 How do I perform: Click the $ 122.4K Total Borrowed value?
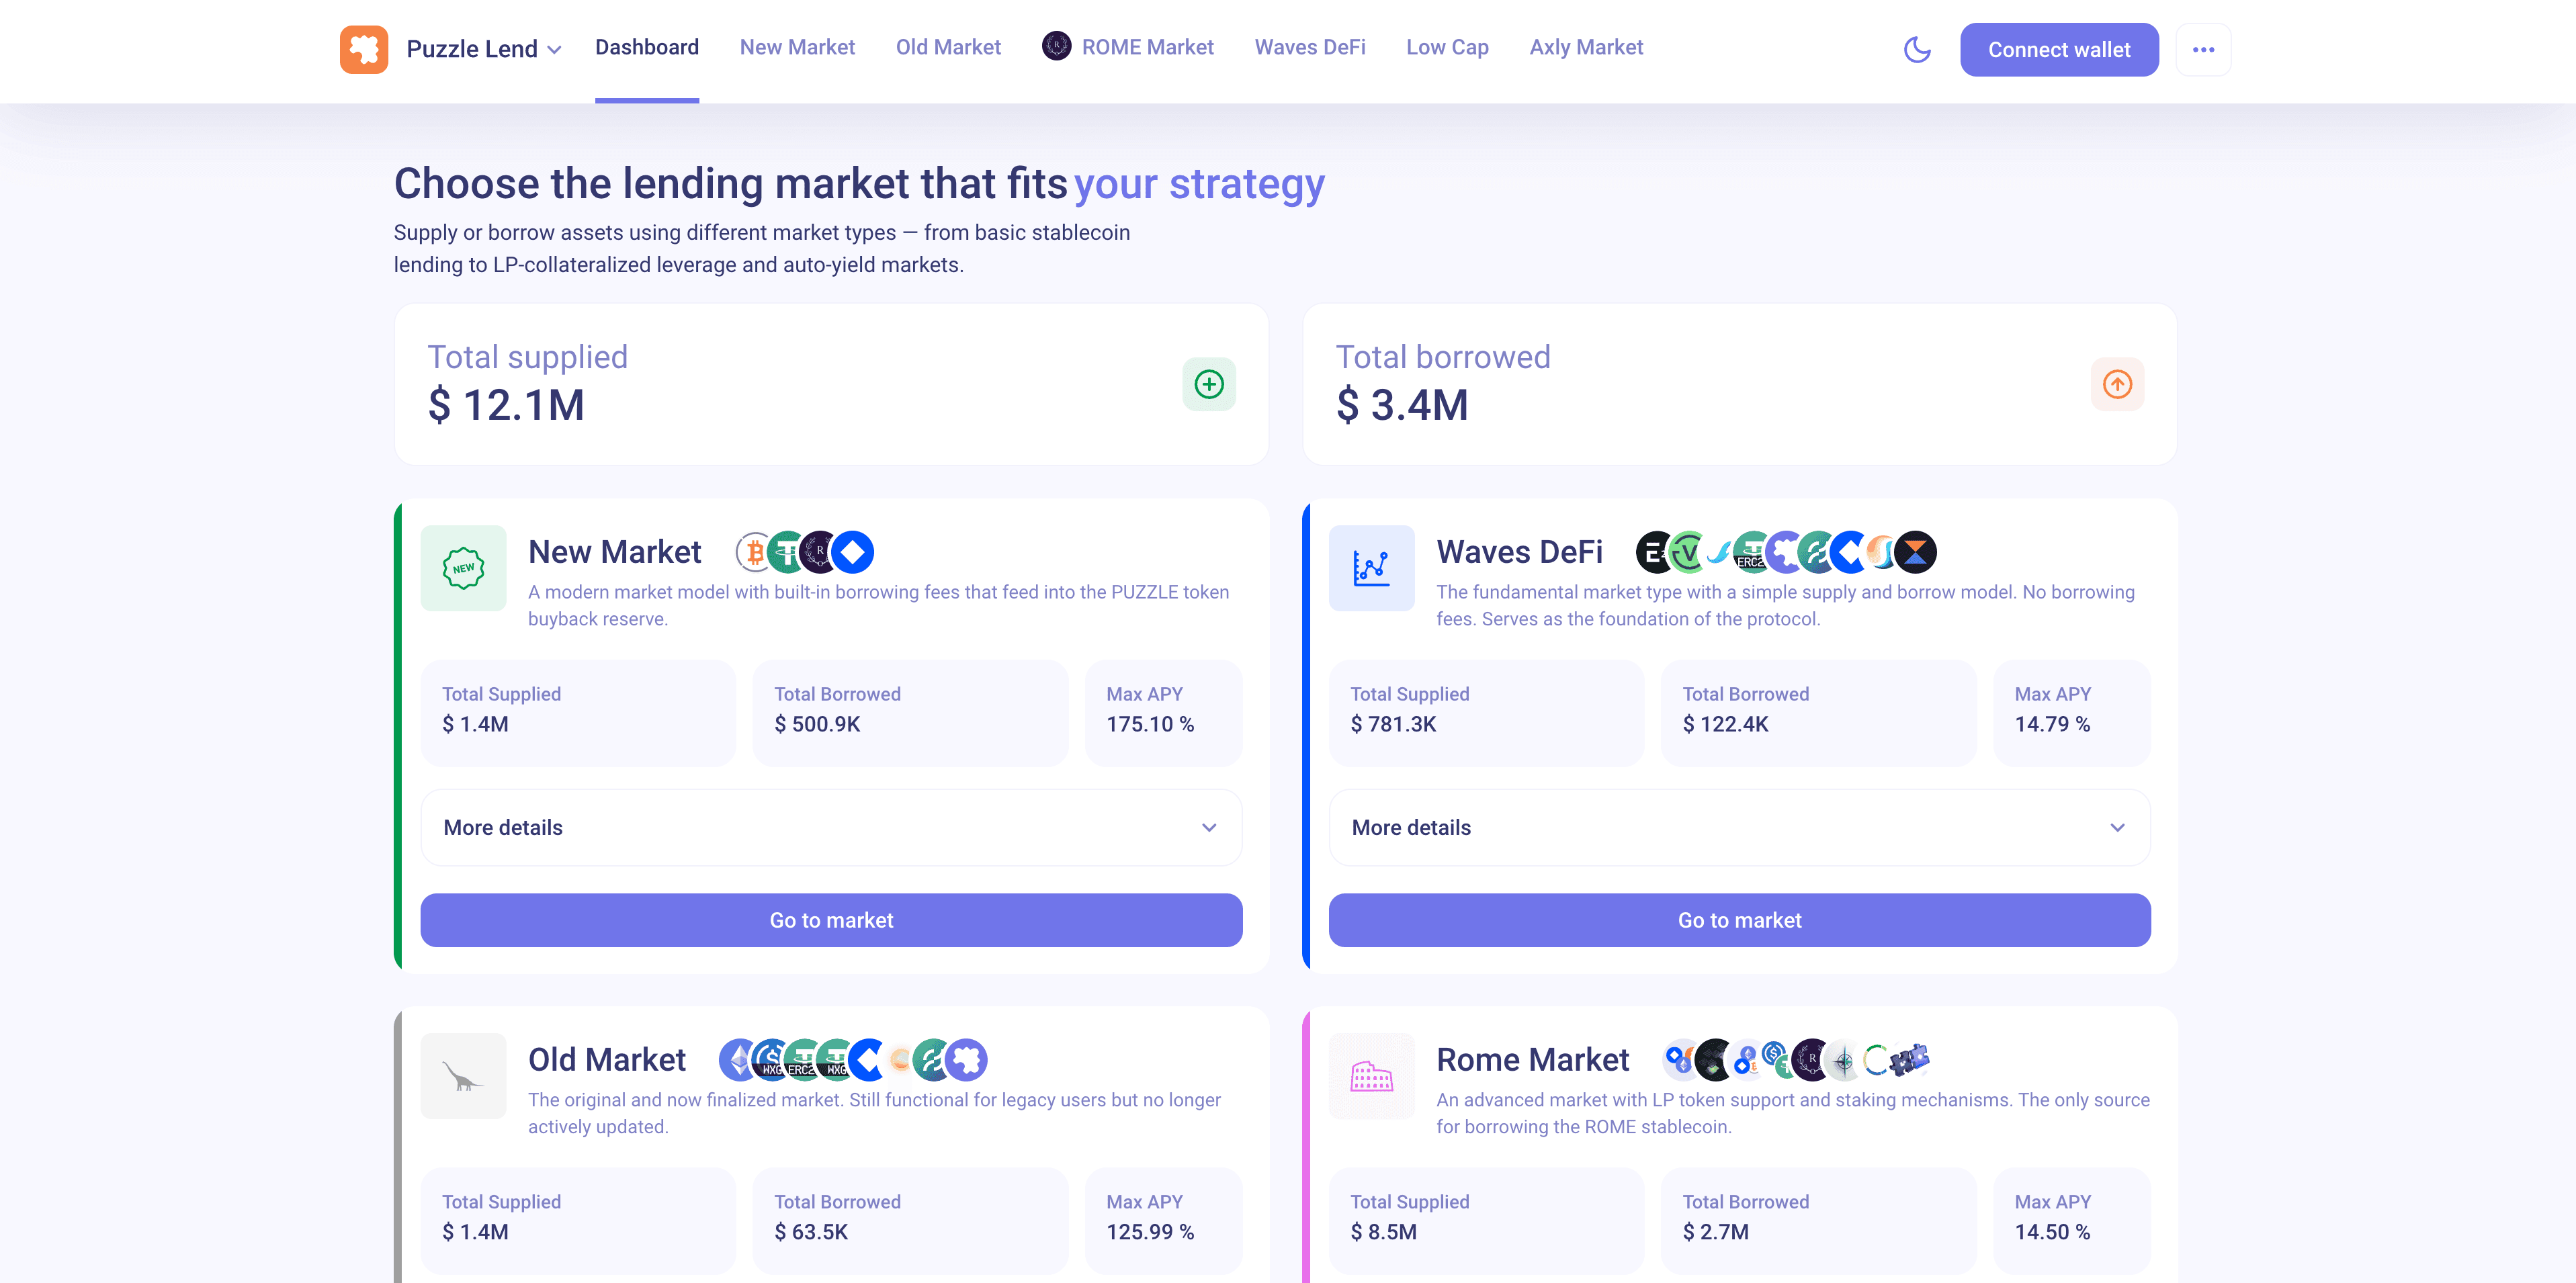point(1725,724)
